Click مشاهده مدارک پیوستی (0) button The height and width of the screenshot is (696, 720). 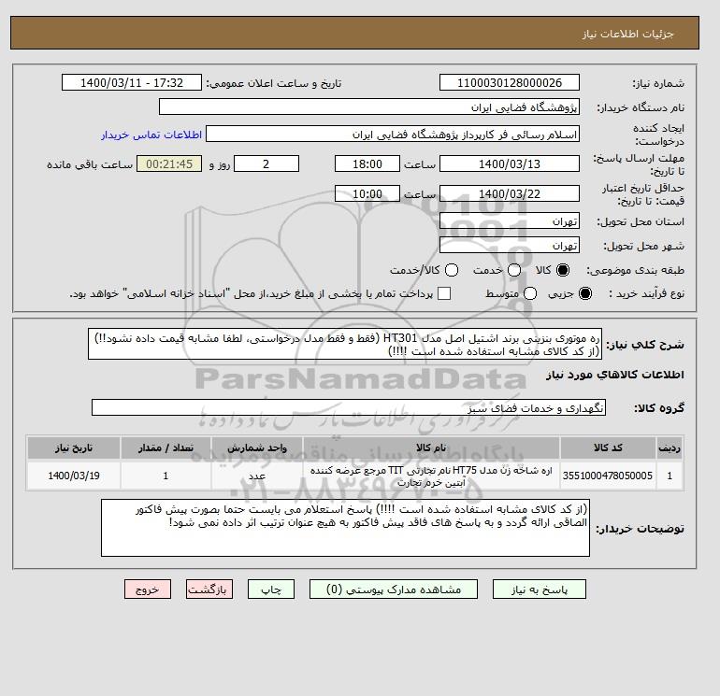[x=394, y=589]
